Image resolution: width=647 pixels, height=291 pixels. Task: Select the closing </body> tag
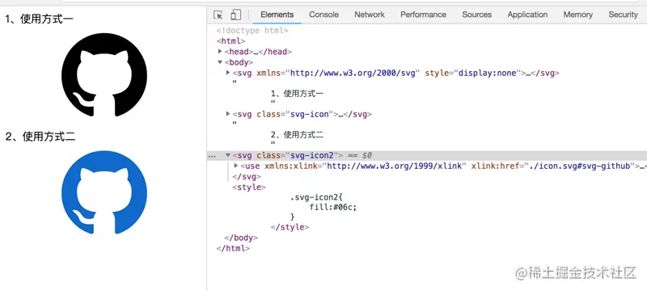pos(241,238)
